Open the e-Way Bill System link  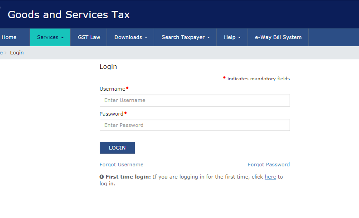[278, 37]
